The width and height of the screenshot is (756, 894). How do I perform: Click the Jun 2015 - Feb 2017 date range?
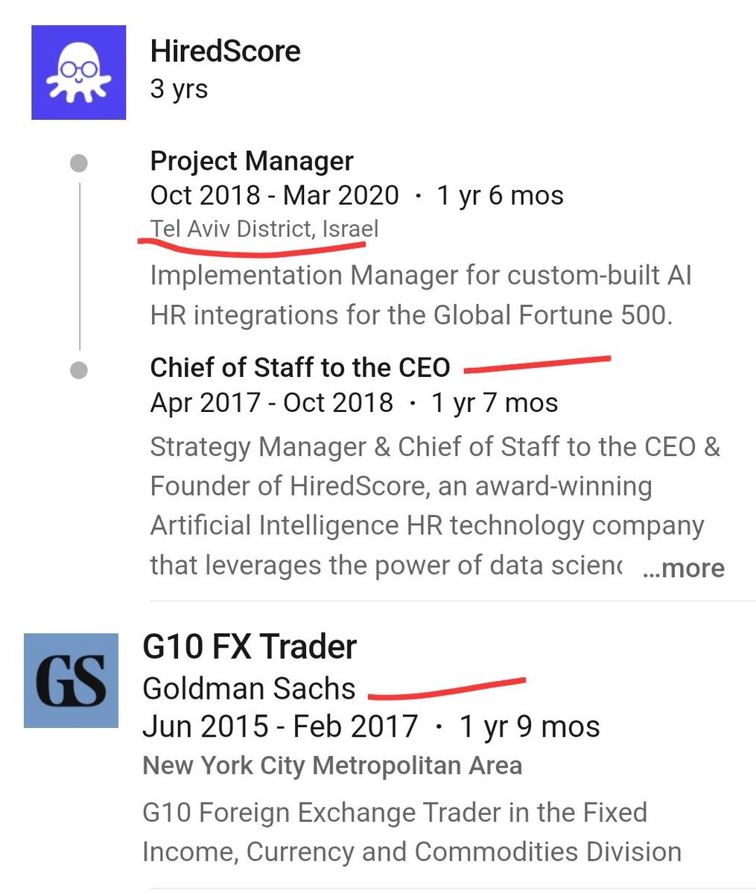point(280,726)
